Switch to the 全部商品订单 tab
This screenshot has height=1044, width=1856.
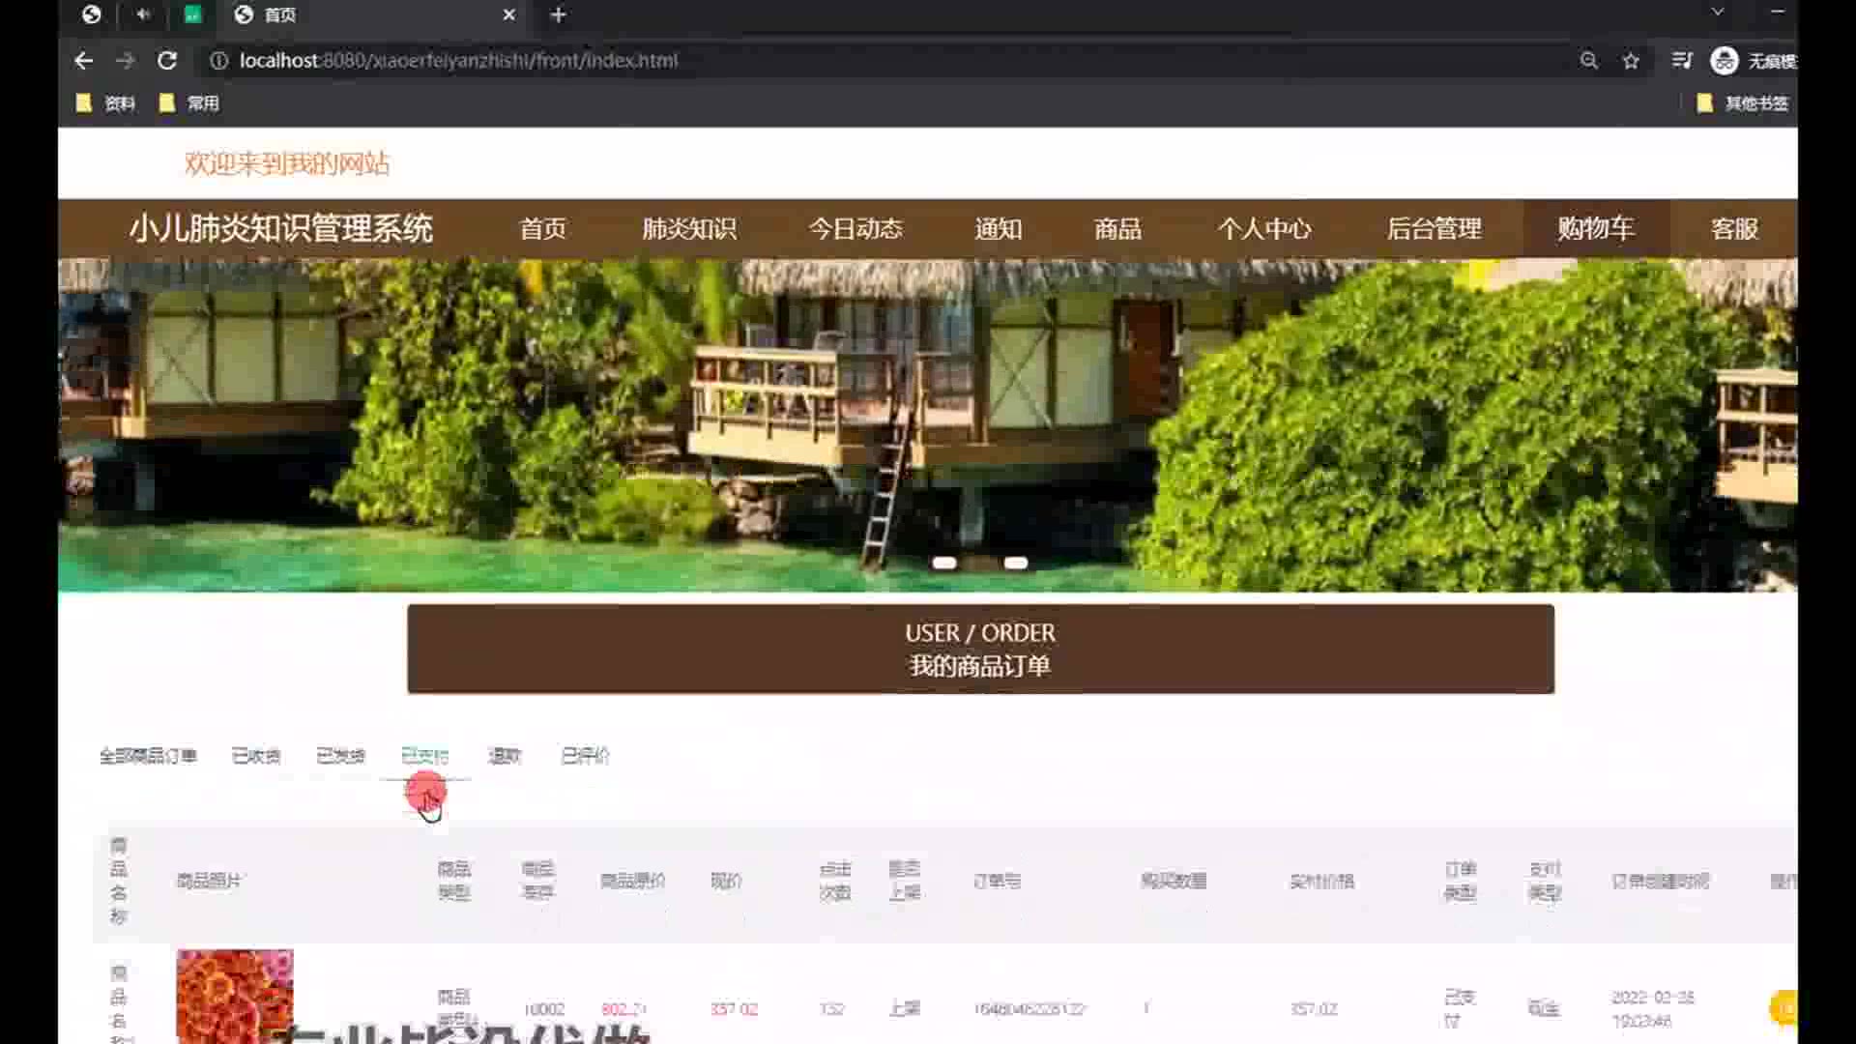[x=148, y=756]
